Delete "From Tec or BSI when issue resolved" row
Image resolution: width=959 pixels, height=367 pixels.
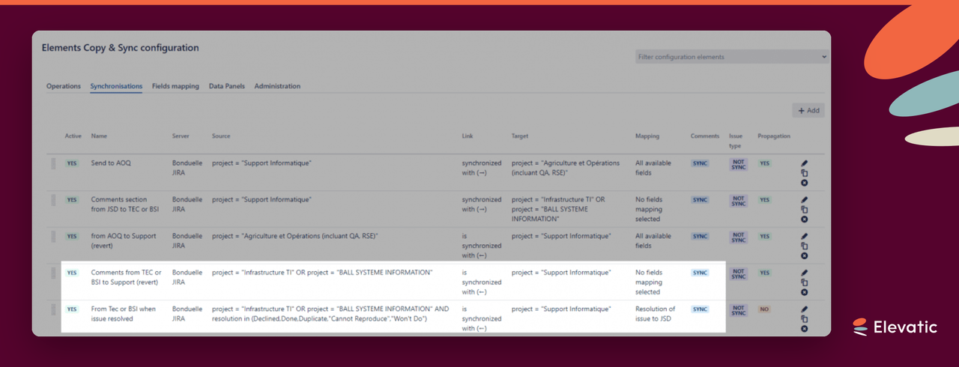804,329
